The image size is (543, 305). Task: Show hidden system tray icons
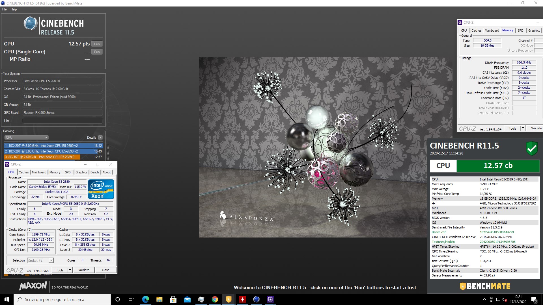pos(484,299)
